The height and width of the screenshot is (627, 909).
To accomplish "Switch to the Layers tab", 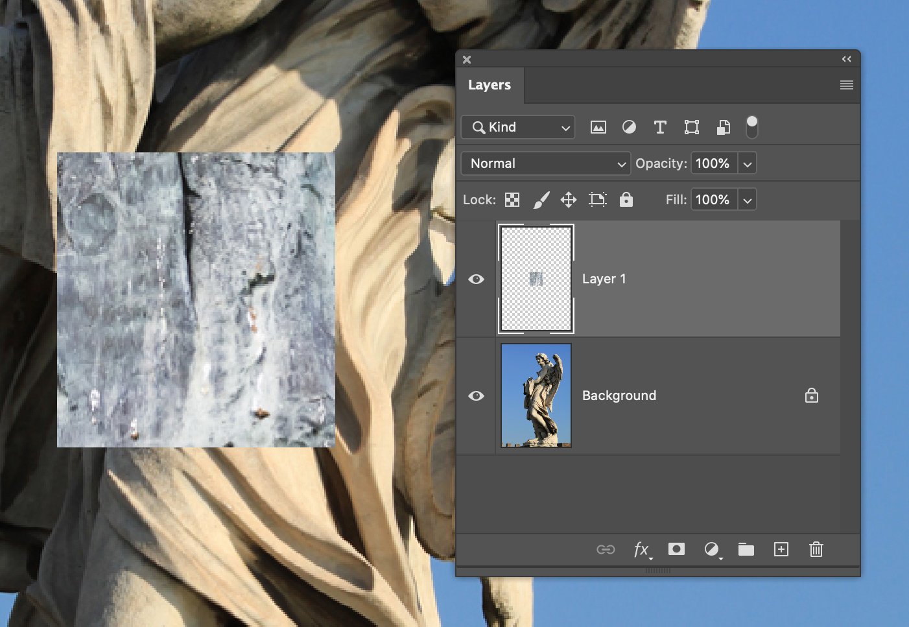I will (490, 85).
